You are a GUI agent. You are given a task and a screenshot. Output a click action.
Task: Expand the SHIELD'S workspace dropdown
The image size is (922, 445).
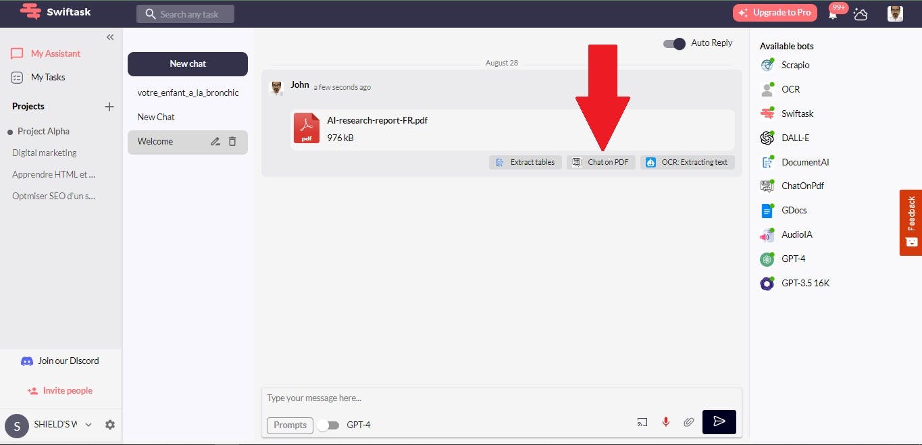coord(88,425)
